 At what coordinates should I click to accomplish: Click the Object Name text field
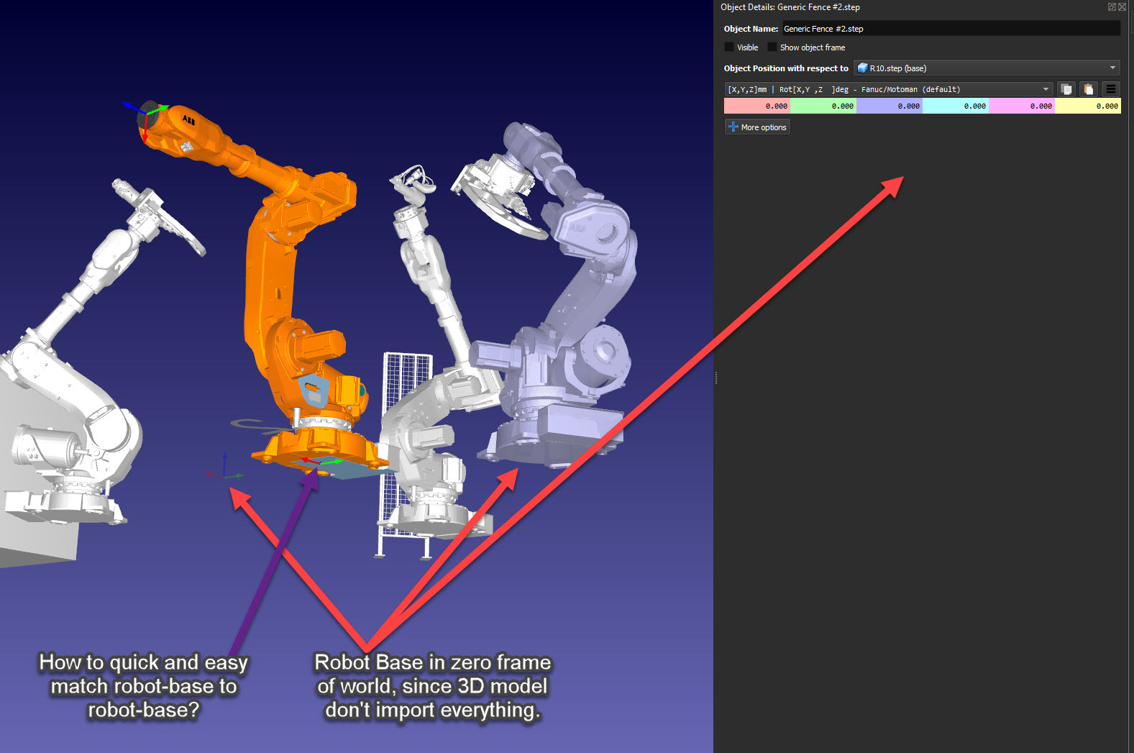(x=951, y=29)
